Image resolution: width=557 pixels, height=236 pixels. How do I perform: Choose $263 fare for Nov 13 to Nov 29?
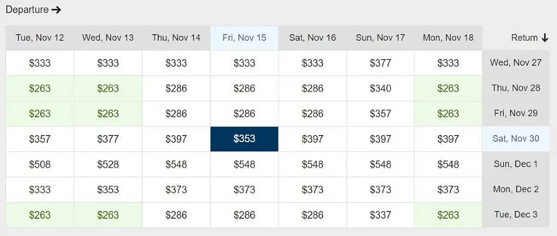[x=108, y=114]
